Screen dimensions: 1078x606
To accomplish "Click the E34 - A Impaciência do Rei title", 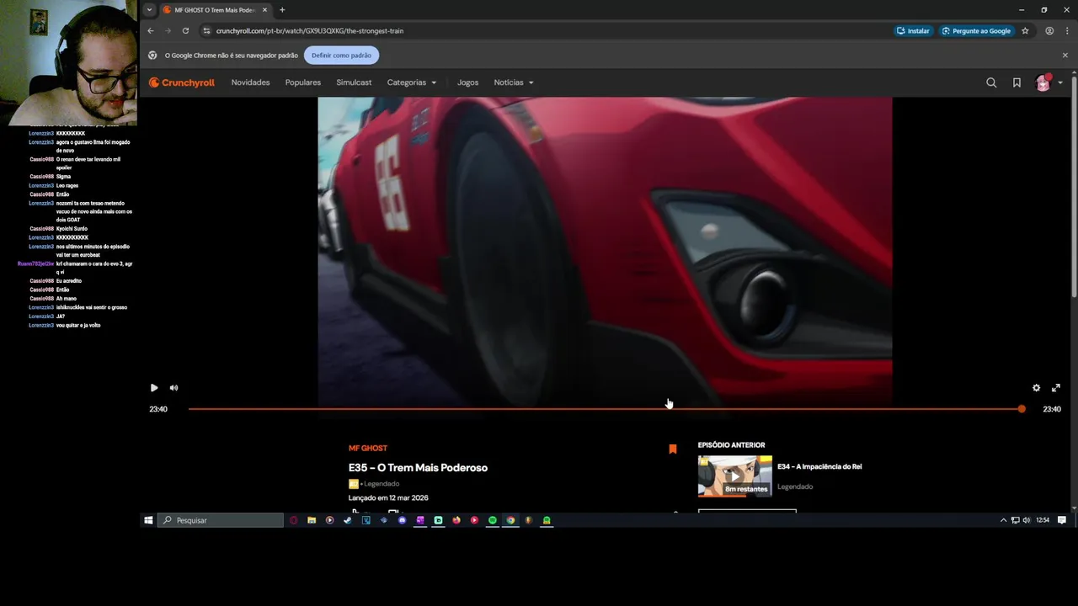I will tap(819, 466).
